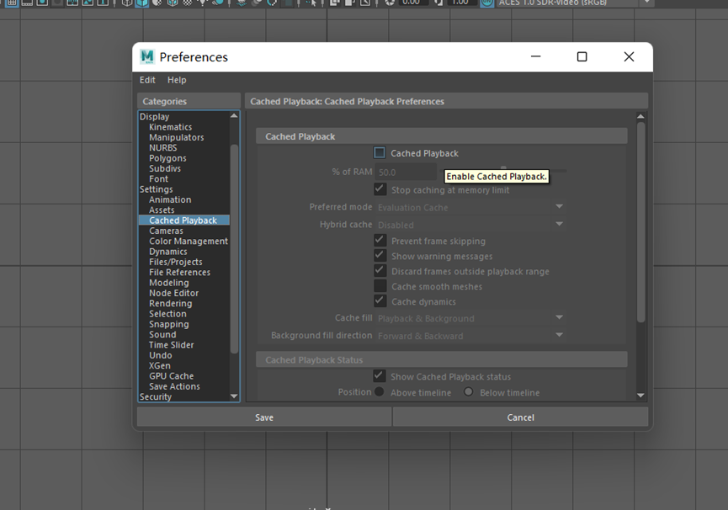The height and width of the screenshot is (510, 728).
Task: Select the Files/Projects category
Action: (x=176, y=262)
